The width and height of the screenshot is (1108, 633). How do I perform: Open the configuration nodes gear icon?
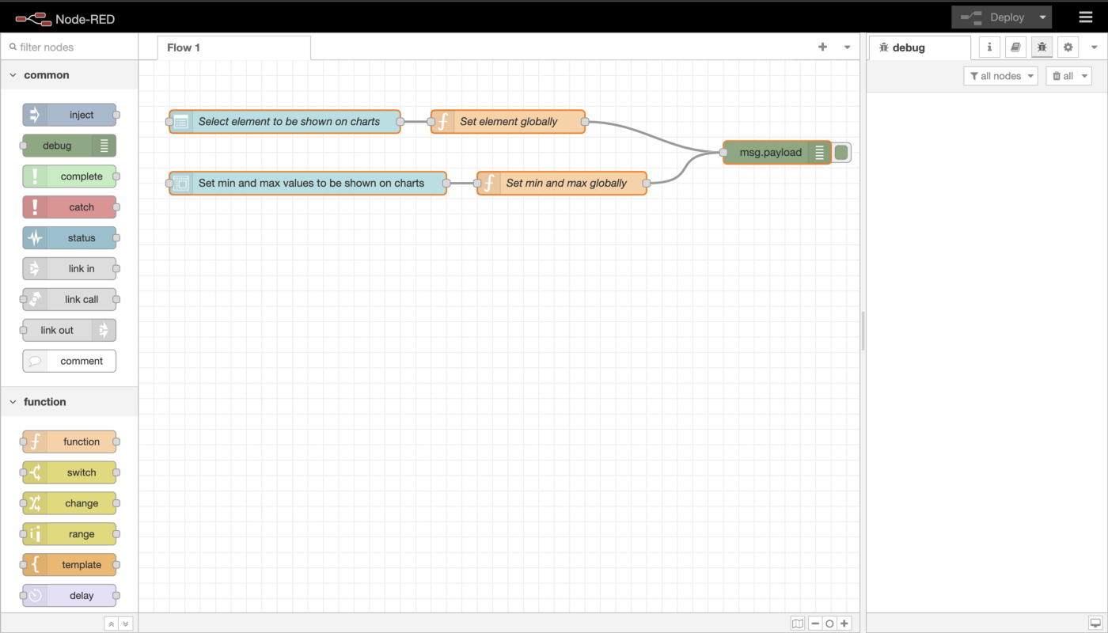[x=1068, y=47]
